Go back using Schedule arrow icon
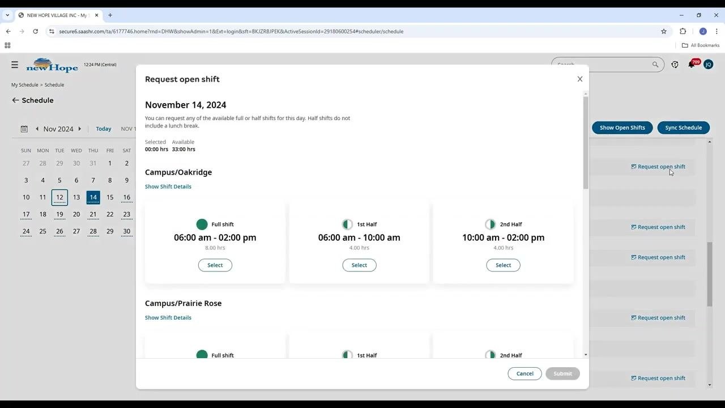 15,100
